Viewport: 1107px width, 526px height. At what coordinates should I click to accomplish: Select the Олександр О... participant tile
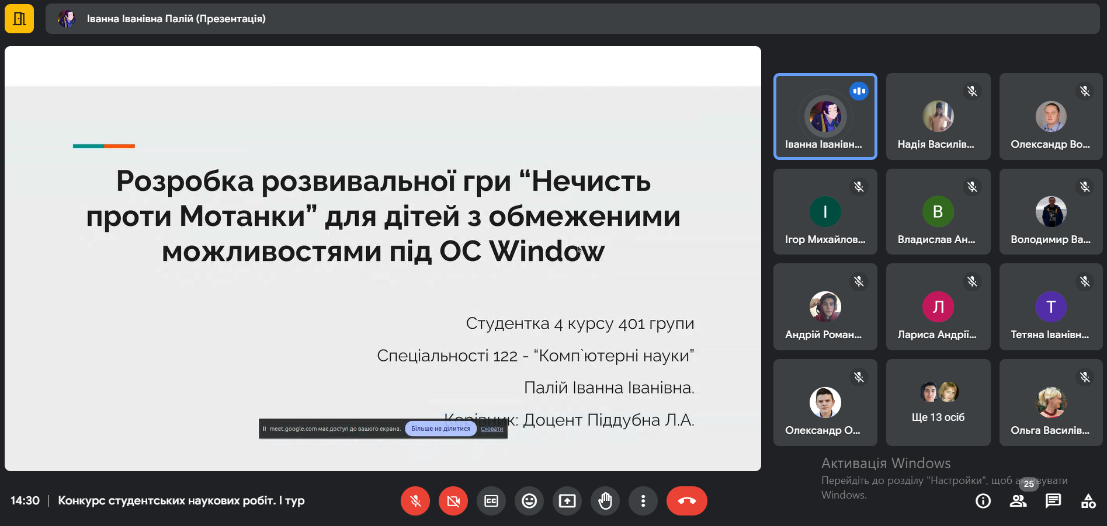click(825, 402)
